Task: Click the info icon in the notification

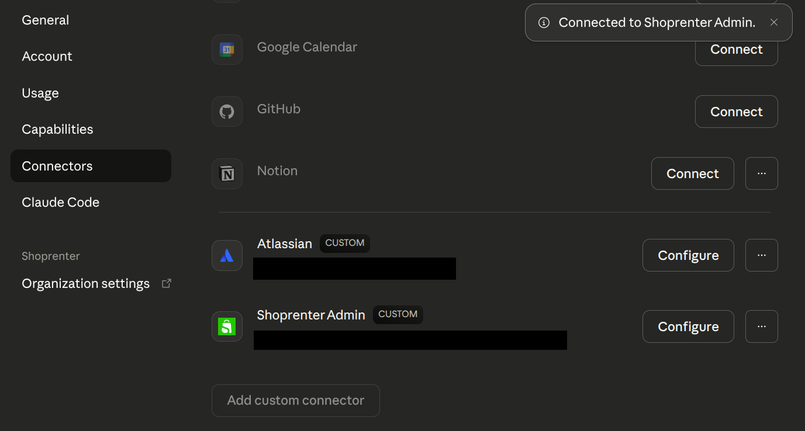Action: coord(544,23)
